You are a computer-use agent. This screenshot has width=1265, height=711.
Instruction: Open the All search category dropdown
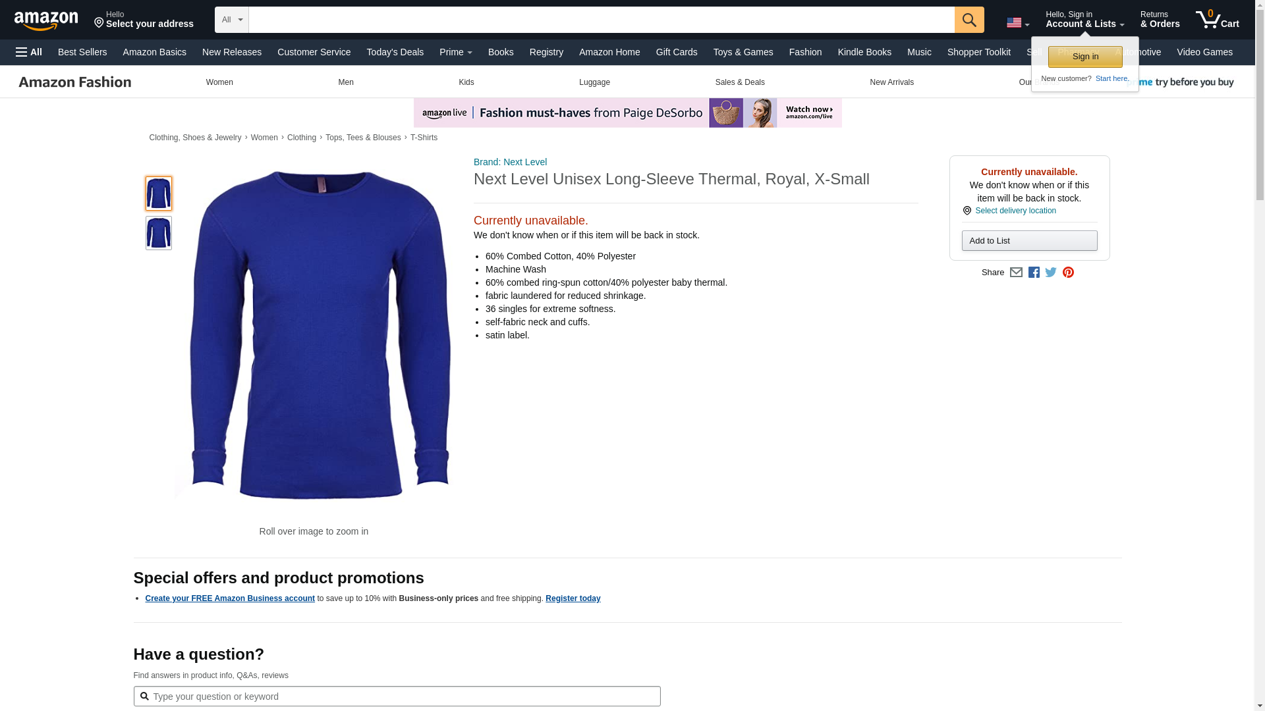[231, 20]
